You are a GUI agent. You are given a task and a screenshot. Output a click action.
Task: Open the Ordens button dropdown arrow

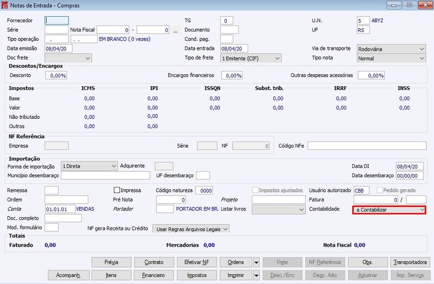point(256,262)
